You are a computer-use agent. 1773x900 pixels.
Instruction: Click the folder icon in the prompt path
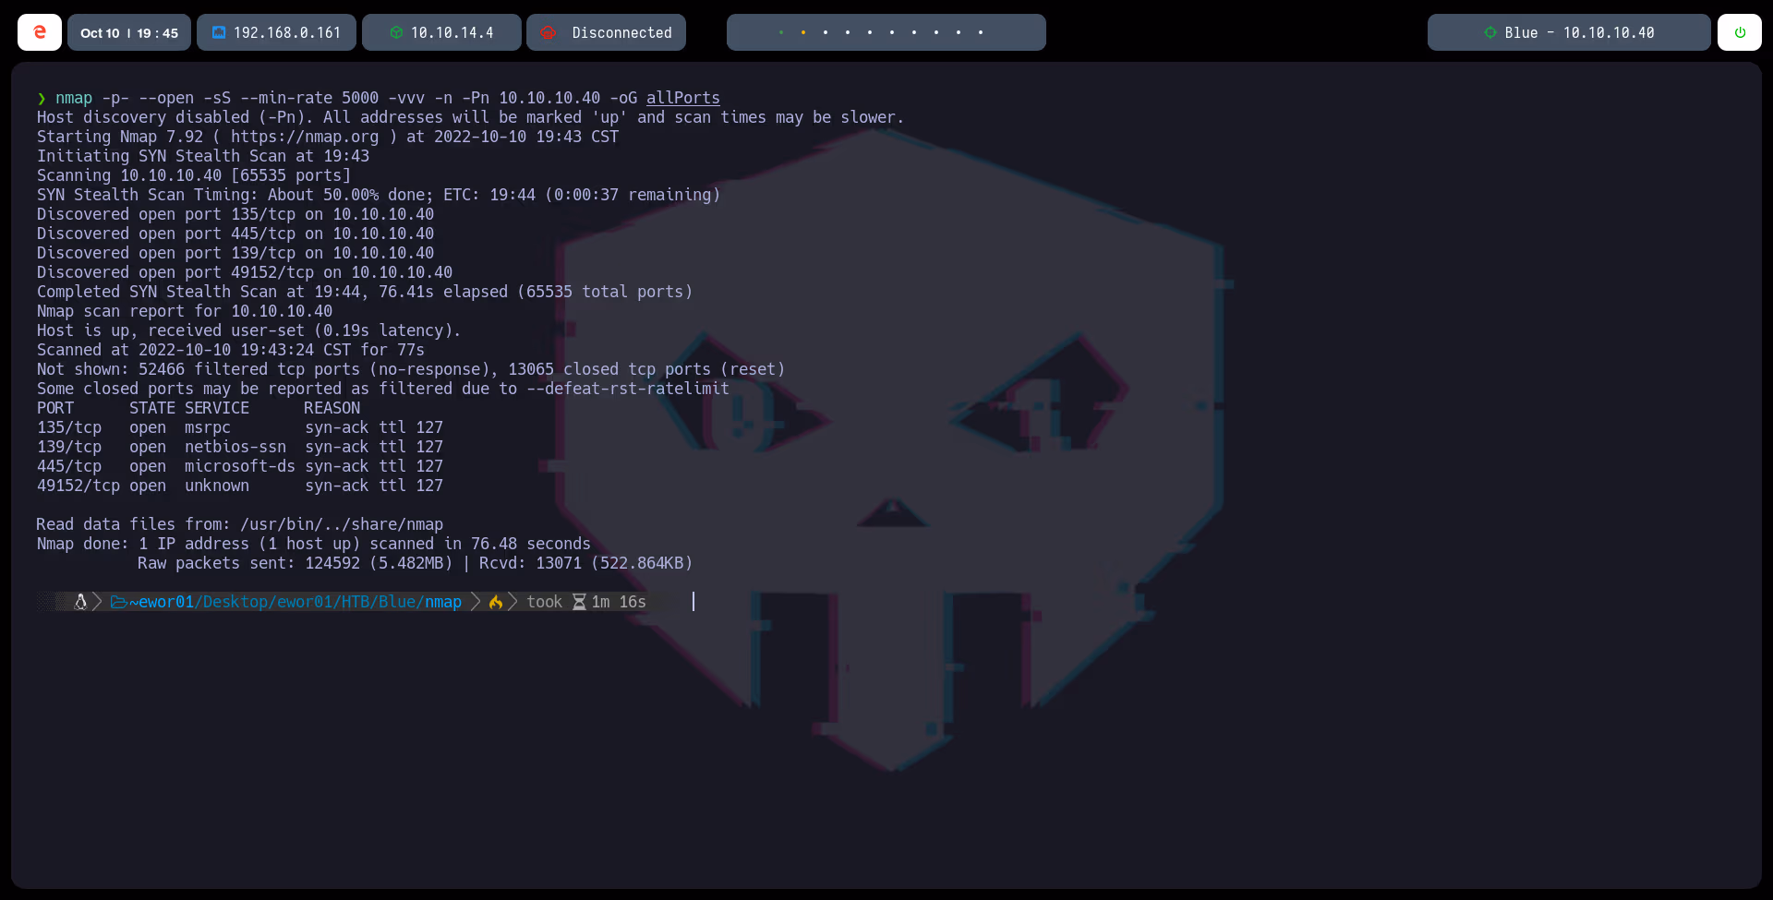[118, 602]
